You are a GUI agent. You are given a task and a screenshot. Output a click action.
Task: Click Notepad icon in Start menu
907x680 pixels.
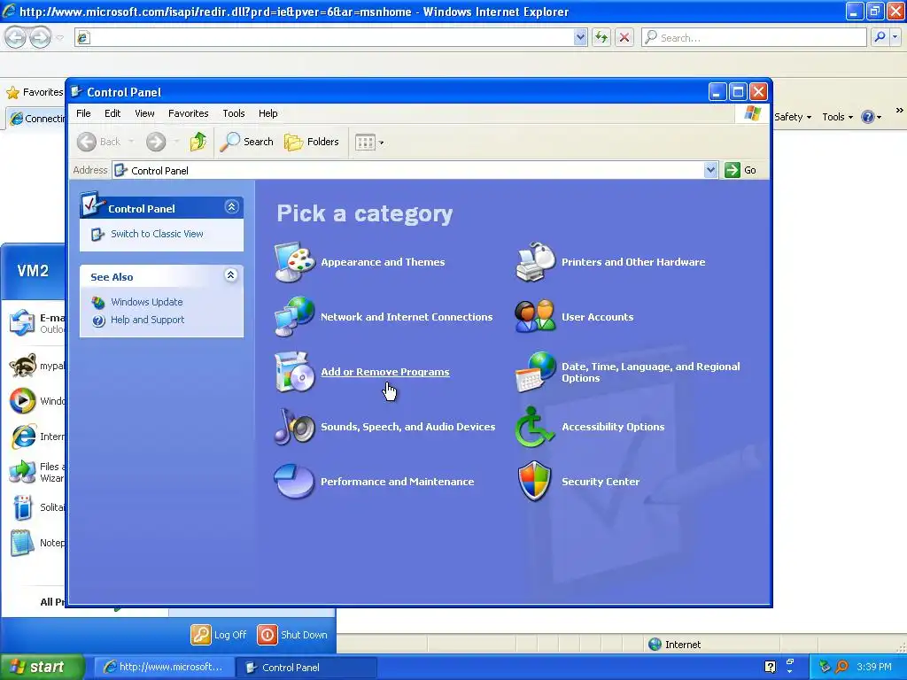(22, 543)
